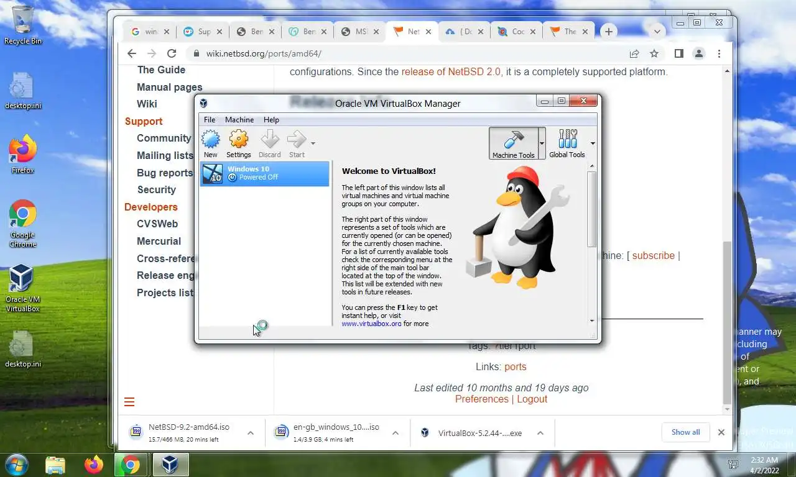Open Preferences link
Screen dimensions: 796x477
tap(481, 399)
